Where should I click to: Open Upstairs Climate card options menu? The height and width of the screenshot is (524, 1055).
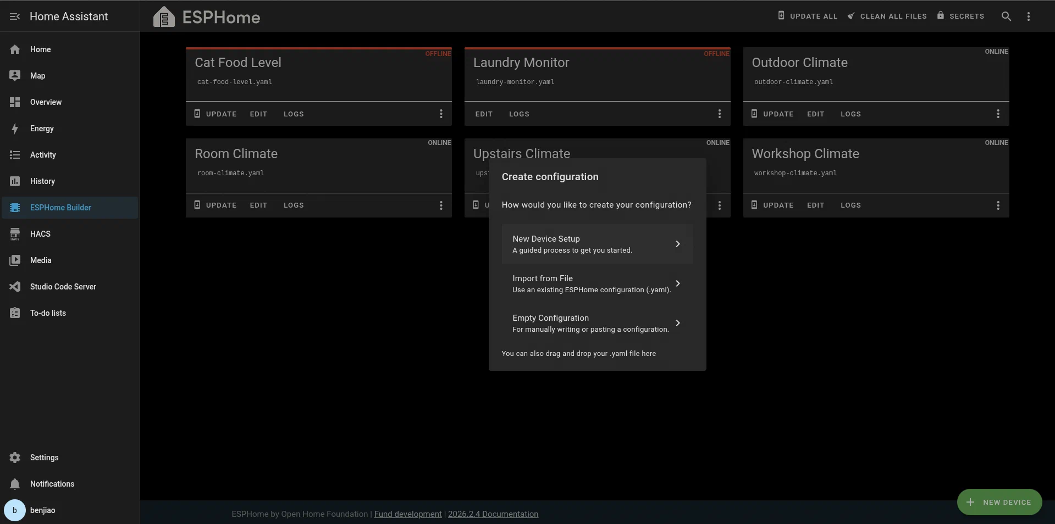click(720, 205)
